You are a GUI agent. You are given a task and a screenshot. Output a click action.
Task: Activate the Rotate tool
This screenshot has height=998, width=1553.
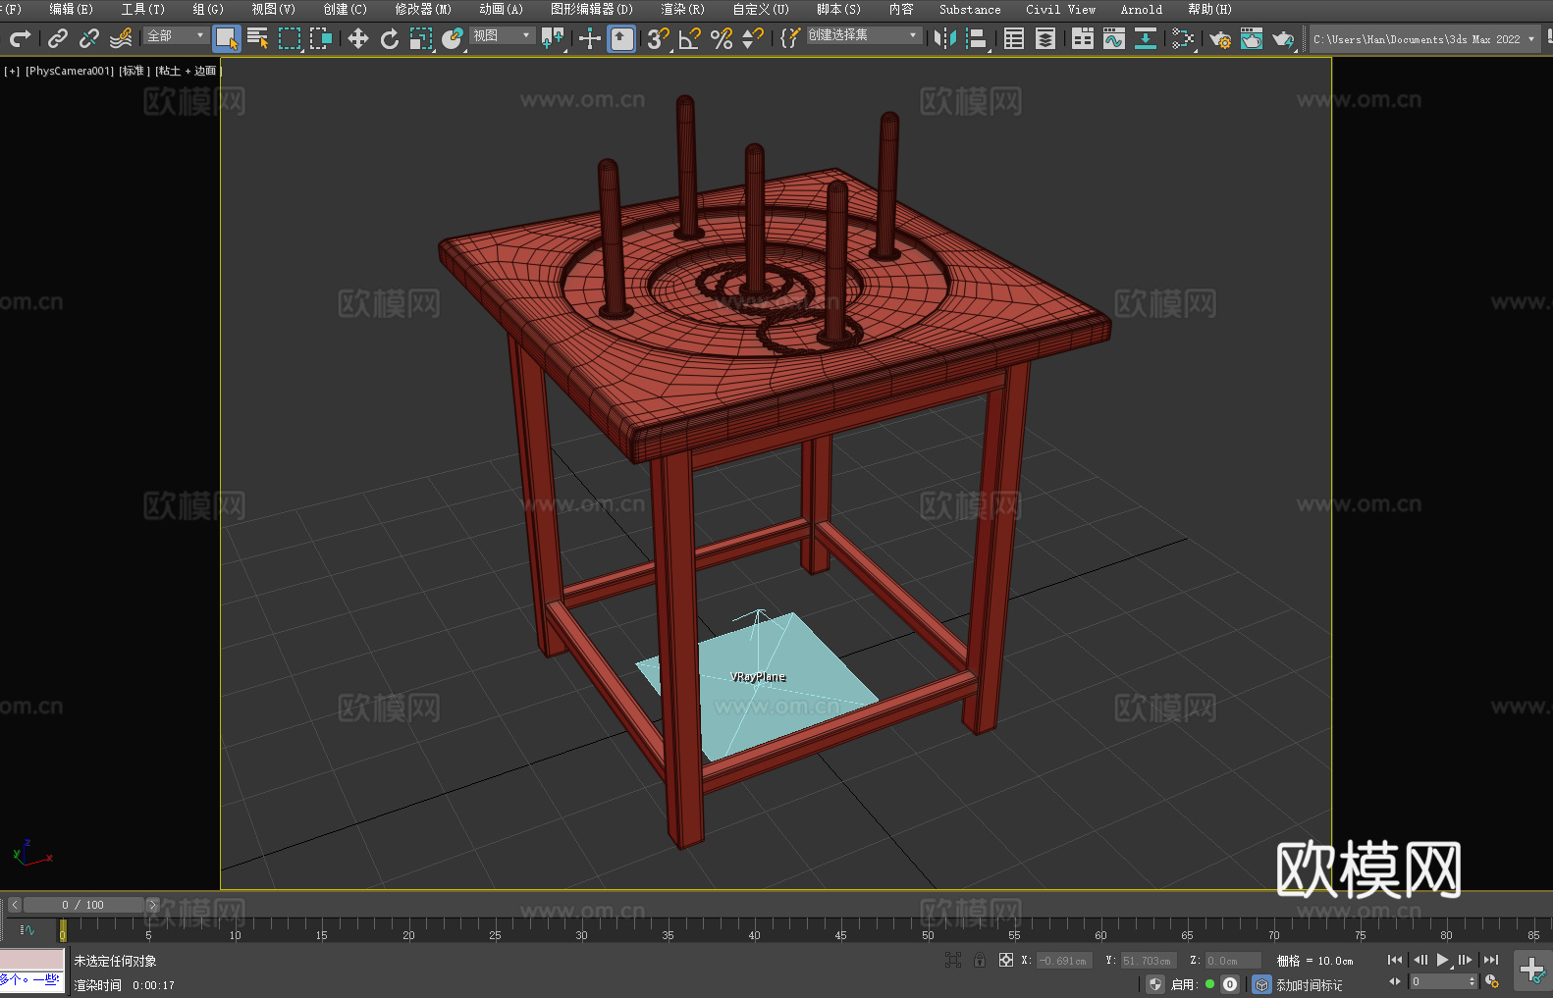point(390,39)
